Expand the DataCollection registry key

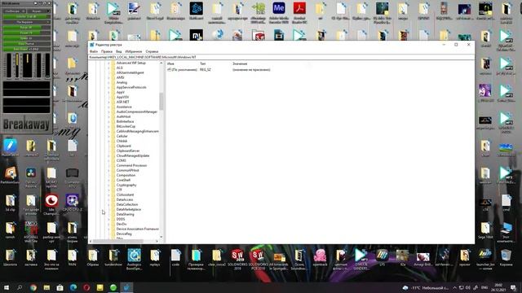(x=108, y=204)
